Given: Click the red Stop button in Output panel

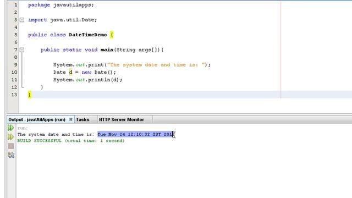Looking at the screenshot, I should point(11,146).
